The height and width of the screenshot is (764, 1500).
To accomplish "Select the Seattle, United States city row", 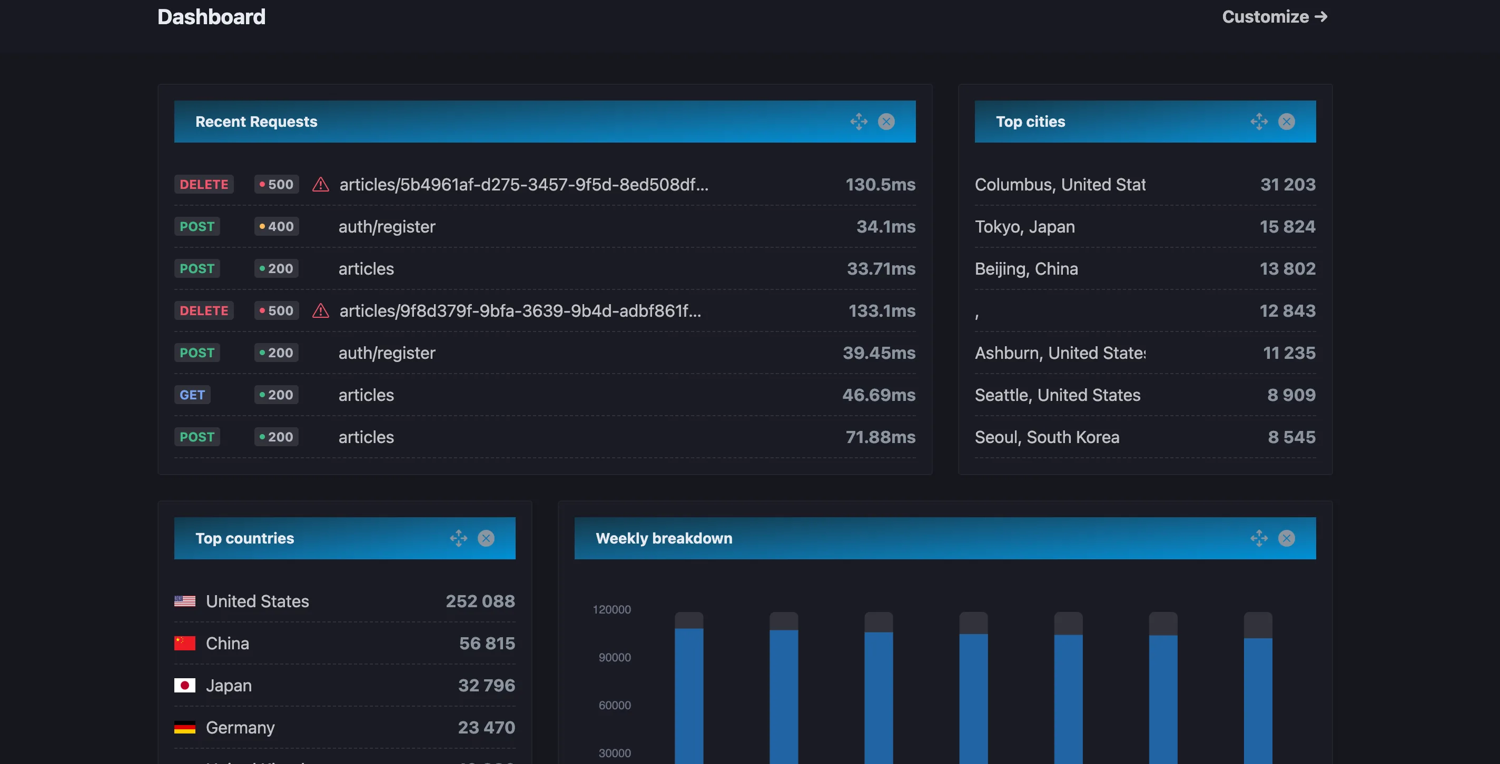I will pos(1145,395).
